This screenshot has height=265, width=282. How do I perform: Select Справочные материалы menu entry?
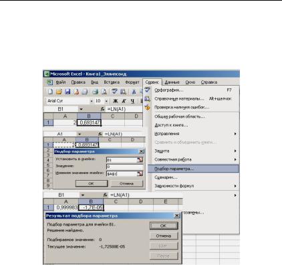tap(193, 98)
